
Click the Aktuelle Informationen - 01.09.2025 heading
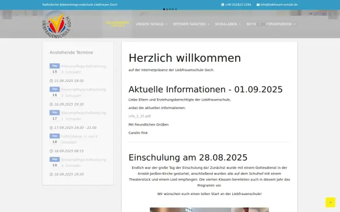coord(205,89)
